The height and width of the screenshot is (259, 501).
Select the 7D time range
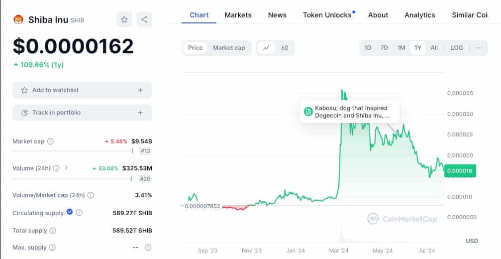[384, 48]
